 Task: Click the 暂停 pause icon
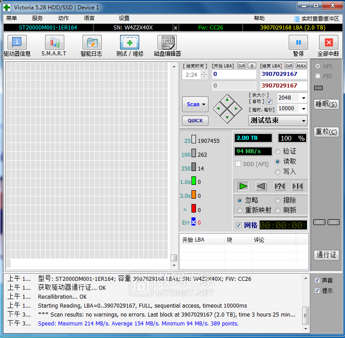tap(298, 42)
